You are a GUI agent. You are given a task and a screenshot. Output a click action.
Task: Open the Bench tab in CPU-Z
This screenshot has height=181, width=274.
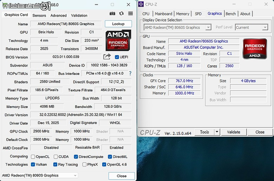(x=231, y=14)
